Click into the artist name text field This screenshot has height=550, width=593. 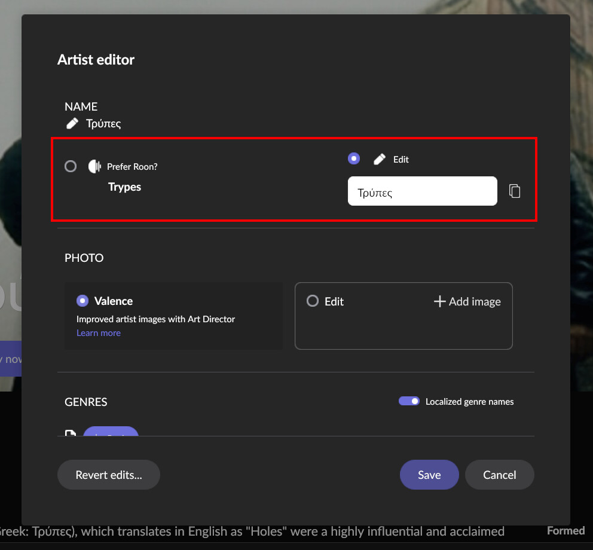coord(422,191)
